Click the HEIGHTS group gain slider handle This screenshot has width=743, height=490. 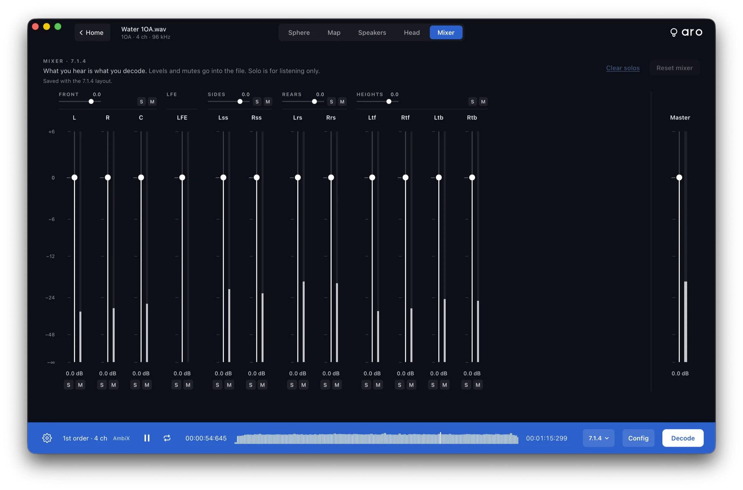(x=389, y=101)
